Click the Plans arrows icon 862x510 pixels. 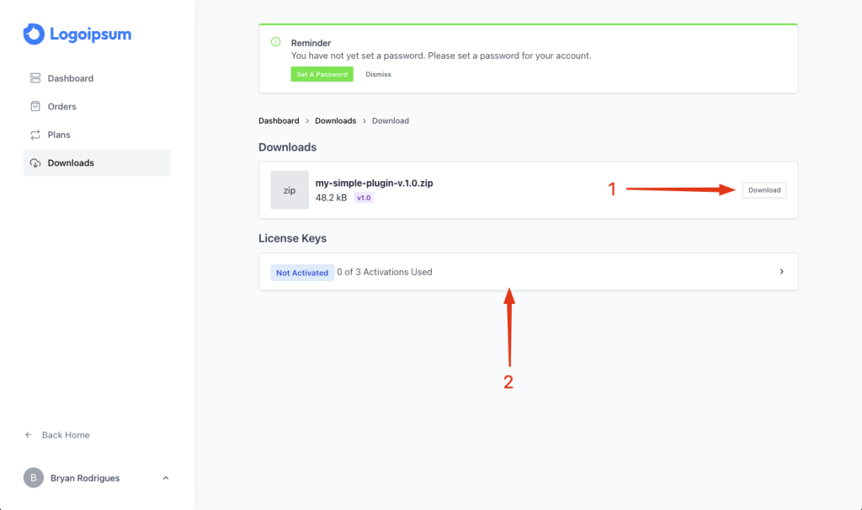click(x=35, y=135)
